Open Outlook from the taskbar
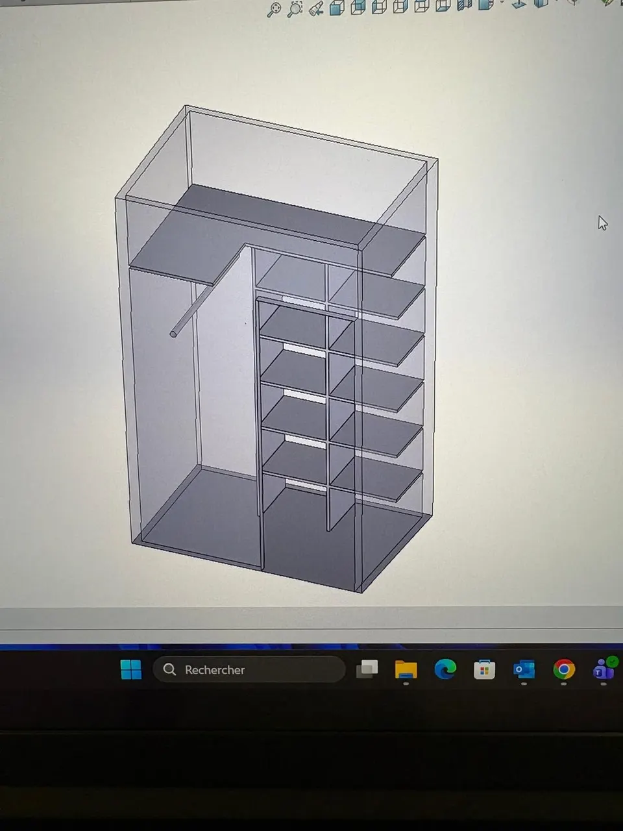This screenshot has height=831, width=623. 524,669
